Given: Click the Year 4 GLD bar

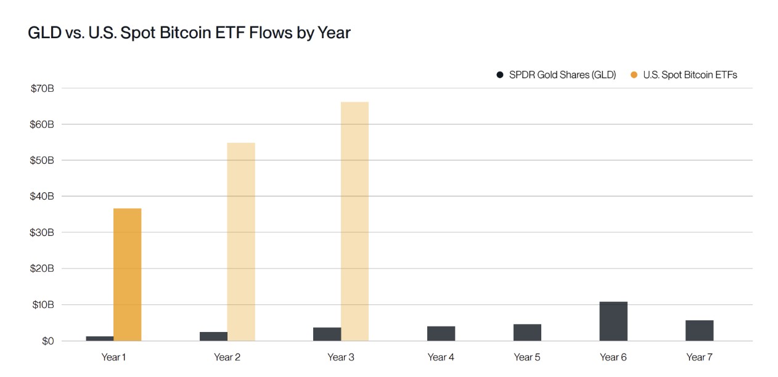Looking at the screenshot, I should click(441, 333).
